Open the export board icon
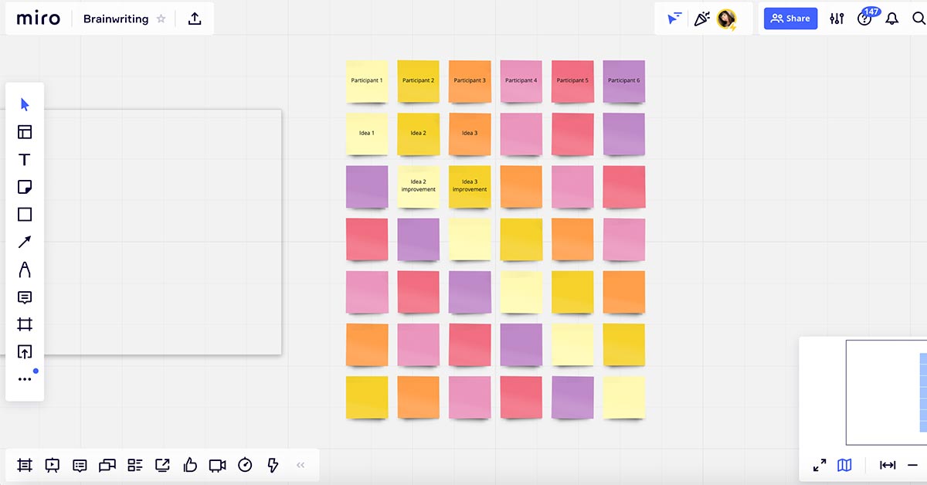 point(195,19)
